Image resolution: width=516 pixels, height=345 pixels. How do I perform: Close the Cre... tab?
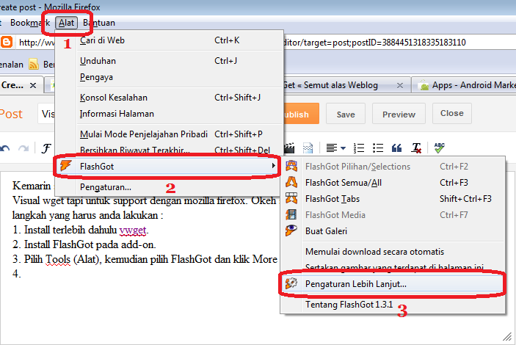[x=32, y=86]
